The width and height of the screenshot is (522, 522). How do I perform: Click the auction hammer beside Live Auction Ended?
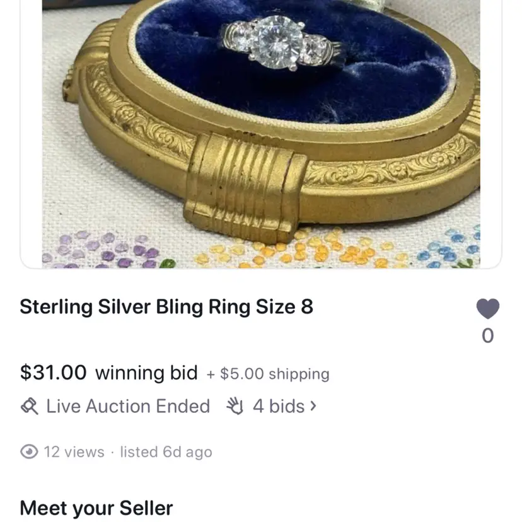tap(29, 406)
